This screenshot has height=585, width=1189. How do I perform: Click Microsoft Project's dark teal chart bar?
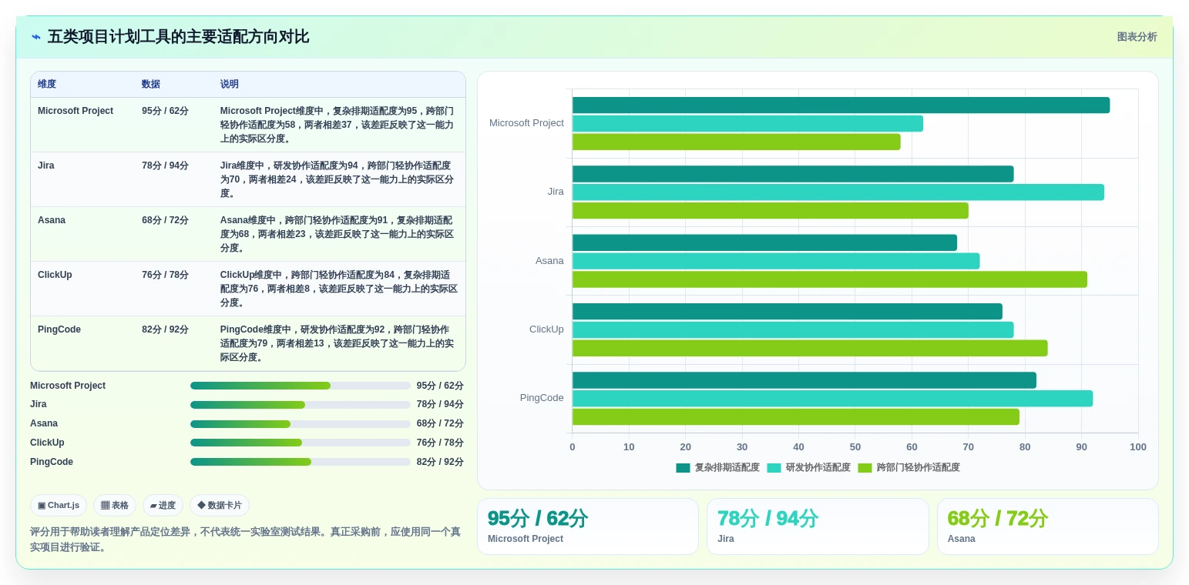pyautogui.click(x=841, y=105)
